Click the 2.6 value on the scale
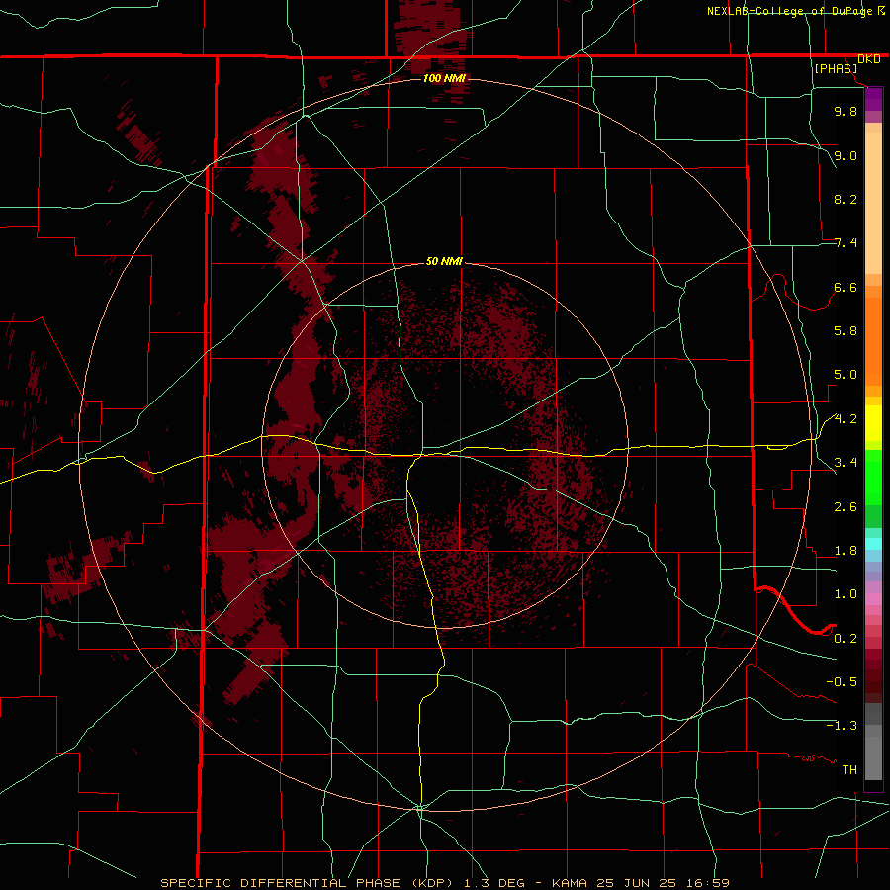This screenshot has height=890, width=890. [845, 507]
